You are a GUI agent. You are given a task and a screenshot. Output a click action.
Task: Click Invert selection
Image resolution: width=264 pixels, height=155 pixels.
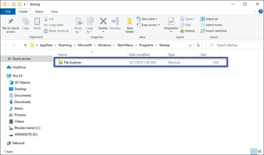[x=214, y=31]
